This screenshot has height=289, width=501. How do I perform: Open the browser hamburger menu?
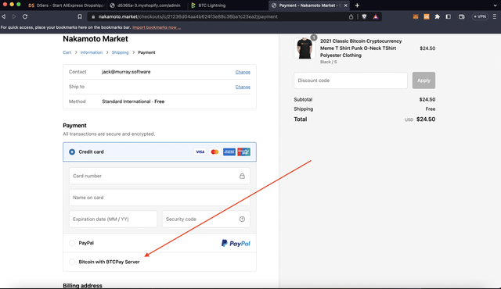coord(495,16)
